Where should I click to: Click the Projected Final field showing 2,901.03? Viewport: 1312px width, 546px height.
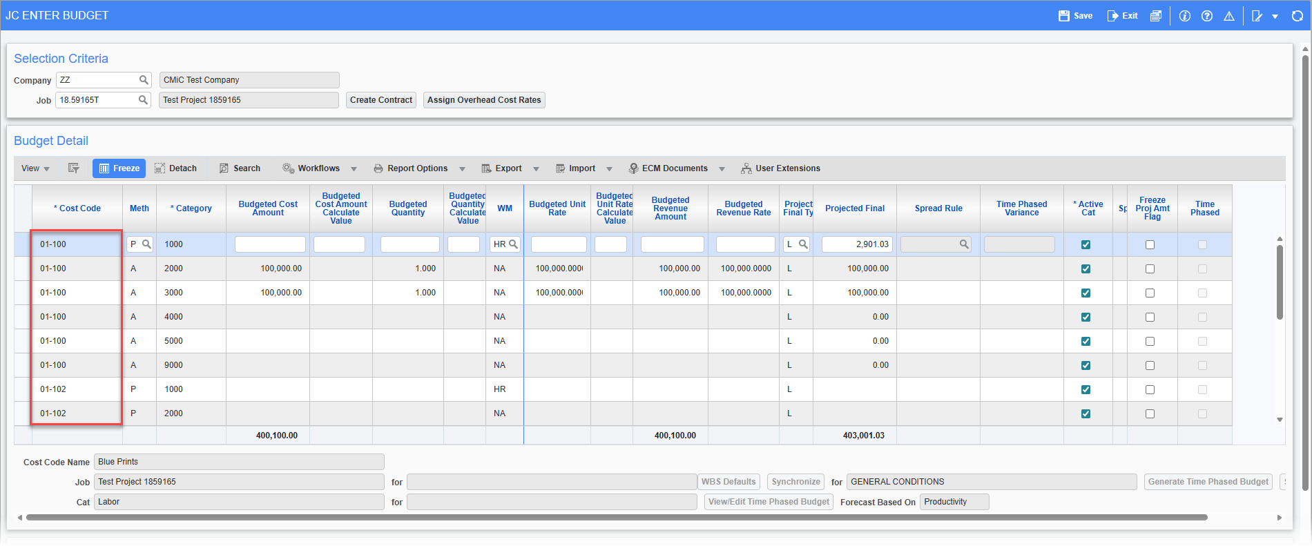pos(857,244)
